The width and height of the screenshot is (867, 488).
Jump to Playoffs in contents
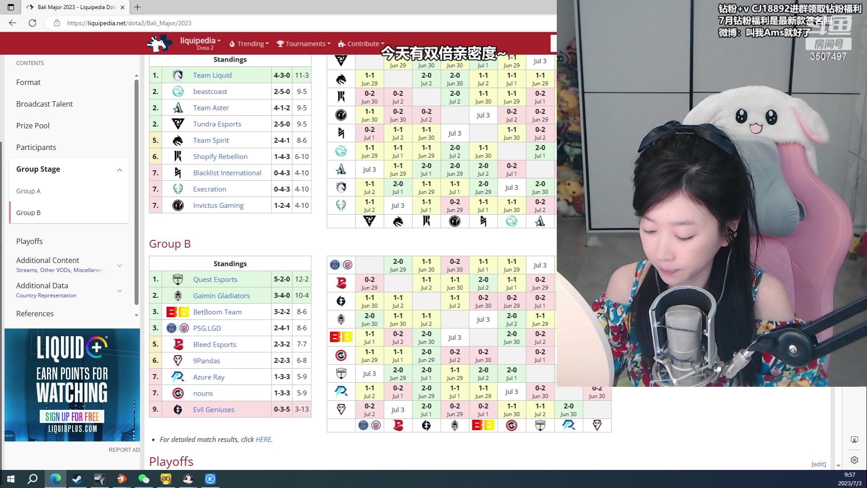(29, 241)
